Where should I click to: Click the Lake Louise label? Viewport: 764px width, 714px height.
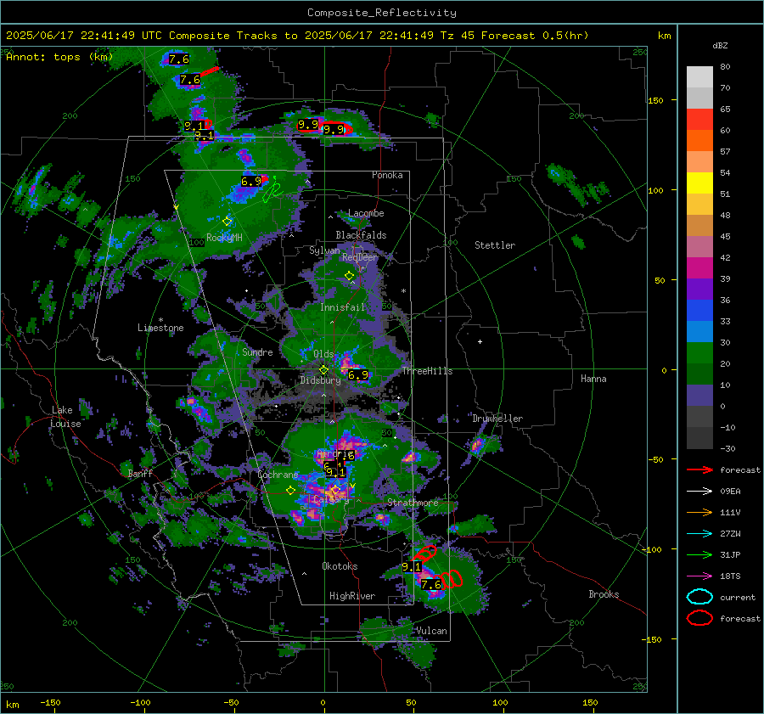[x=65, y=417]
